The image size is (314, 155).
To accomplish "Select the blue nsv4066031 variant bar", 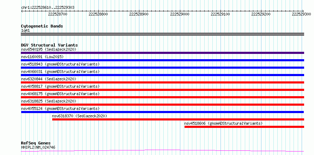I will click(163, 75).
